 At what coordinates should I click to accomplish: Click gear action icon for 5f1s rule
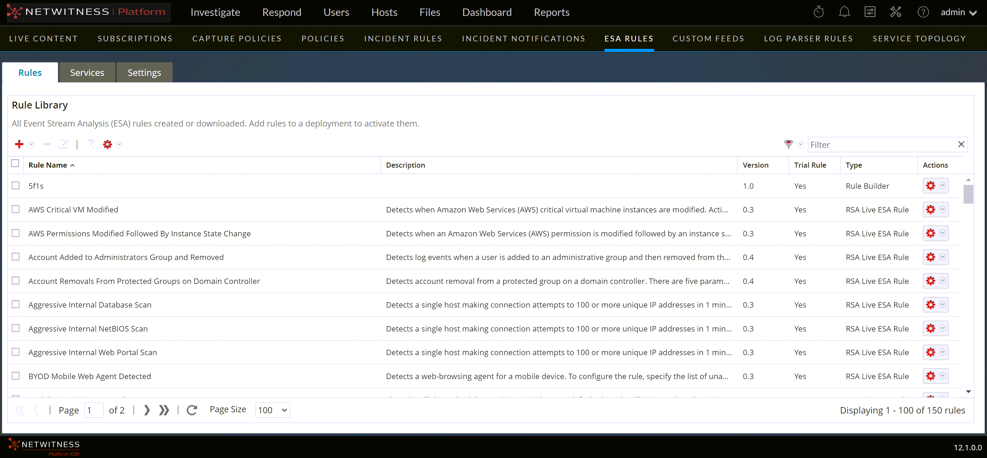pos(931,186)
